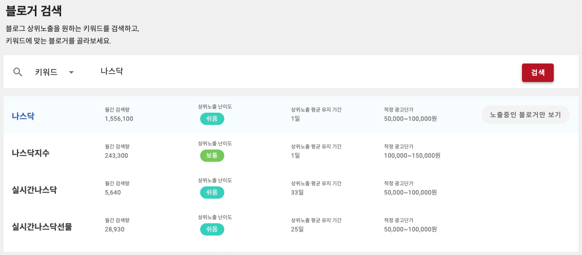Open the 키워드 search type dropdown

(x=54, y=72)
